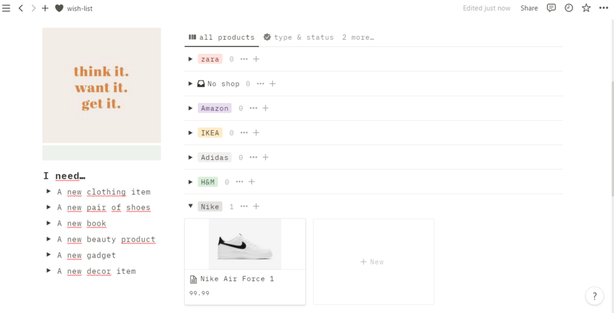Favorite this page with the star icon
This screenshot has width=614, height=313.
tap(586, 8)
